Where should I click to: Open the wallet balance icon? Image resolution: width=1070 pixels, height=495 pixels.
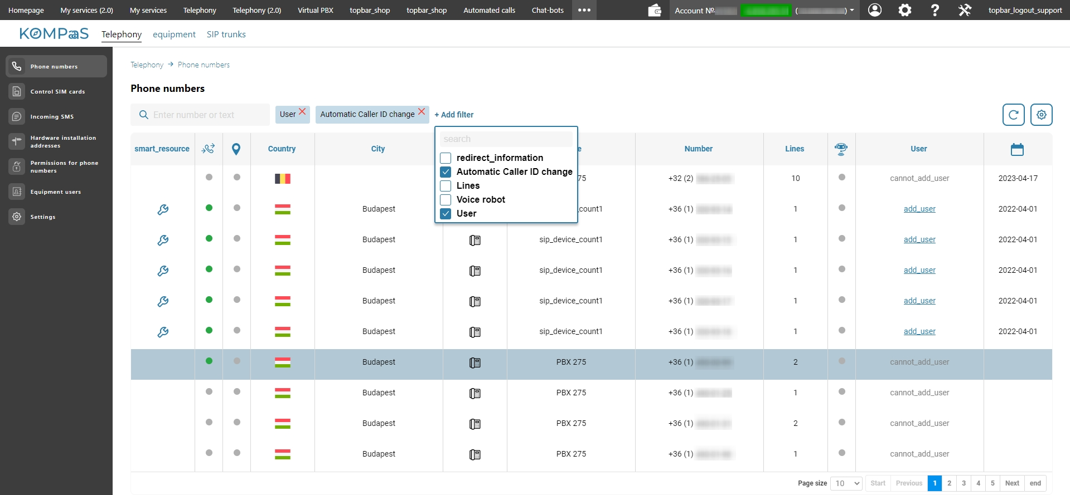point(655,10)
